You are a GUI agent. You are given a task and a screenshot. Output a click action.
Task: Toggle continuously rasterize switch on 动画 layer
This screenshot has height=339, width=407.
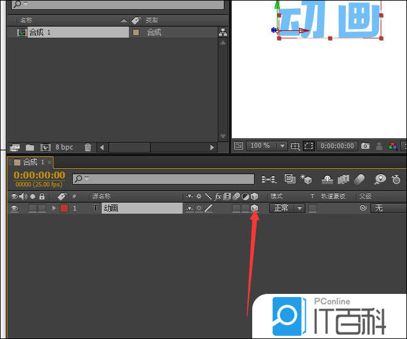pyautogui.click(x=199, y=208)
